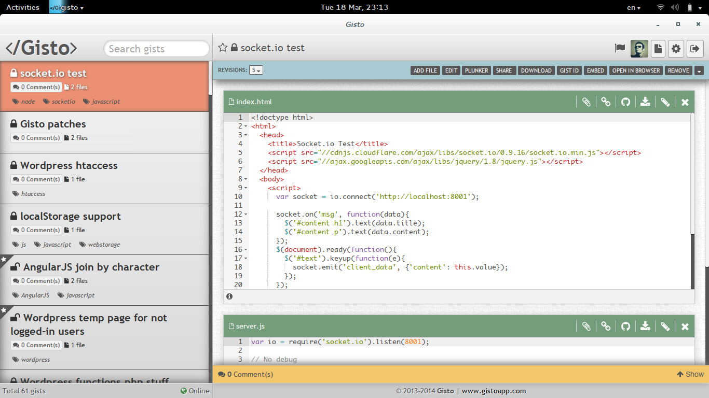The image size is (709, 398).
Task: Fold code at line 12 socket.on function
Action: click(x=246, y=215)
